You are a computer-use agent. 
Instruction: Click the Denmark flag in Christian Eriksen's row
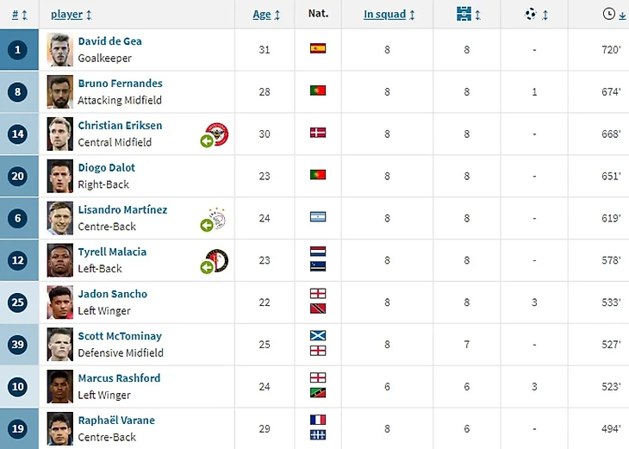[x=318, y=133]
